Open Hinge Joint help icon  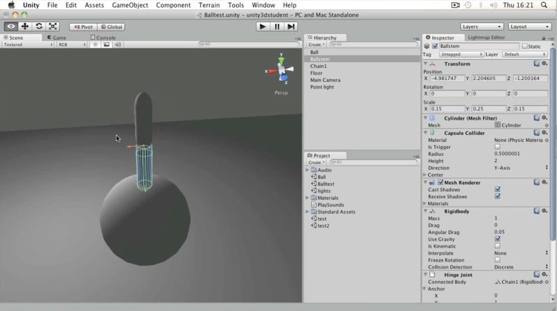pyautogui.click(x=536, y=274)
